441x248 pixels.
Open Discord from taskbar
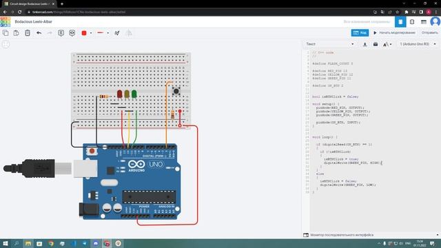click(x=96, y=243)
